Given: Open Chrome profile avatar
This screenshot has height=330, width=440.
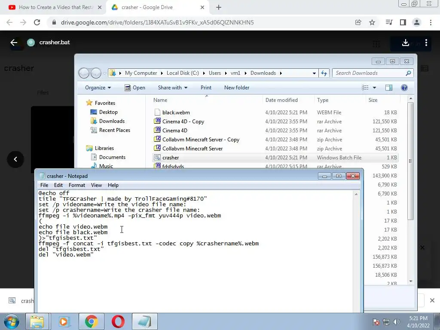Looking at the screenshot, I should coord(417,22).
